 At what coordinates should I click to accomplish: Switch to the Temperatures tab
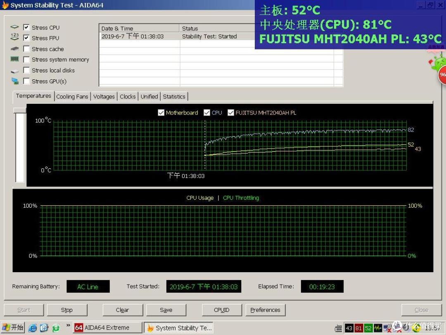(33, 96)
